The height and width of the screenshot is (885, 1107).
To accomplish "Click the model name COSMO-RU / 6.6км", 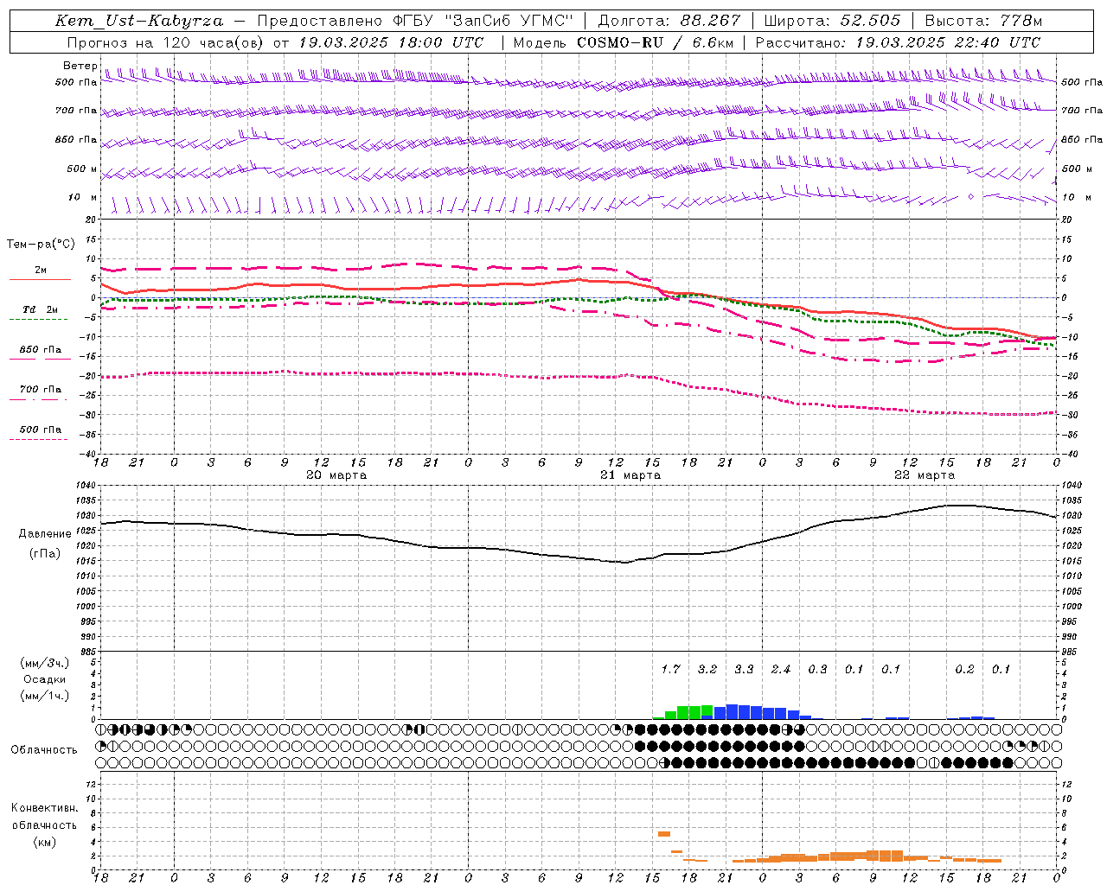I will 656,42.
